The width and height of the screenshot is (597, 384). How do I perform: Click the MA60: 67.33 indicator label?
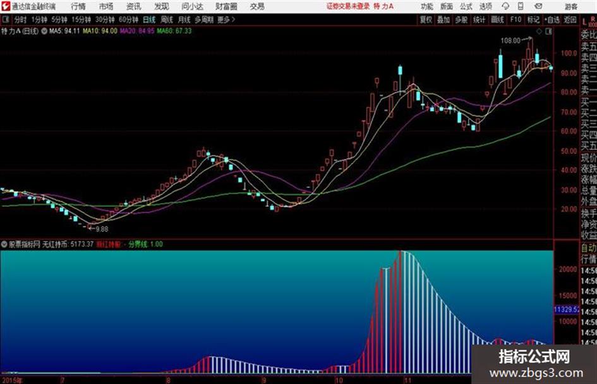(174, 31)
